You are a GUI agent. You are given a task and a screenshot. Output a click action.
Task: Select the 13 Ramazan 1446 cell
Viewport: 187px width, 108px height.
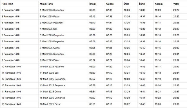[11, 85]
